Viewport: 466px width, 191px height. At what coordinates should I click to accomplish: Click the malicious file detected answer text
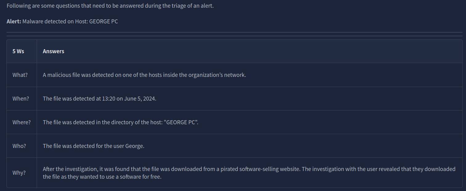click(144, 75)
